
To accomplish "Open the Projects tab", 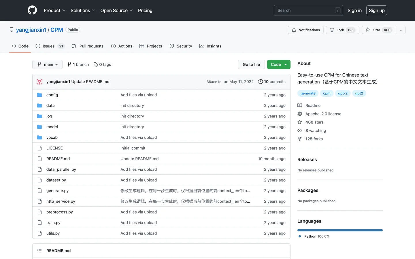I will click(151, 46).
